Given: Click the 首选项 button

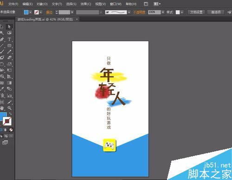Looking at the screenshot, I should (x=216, y=12).
